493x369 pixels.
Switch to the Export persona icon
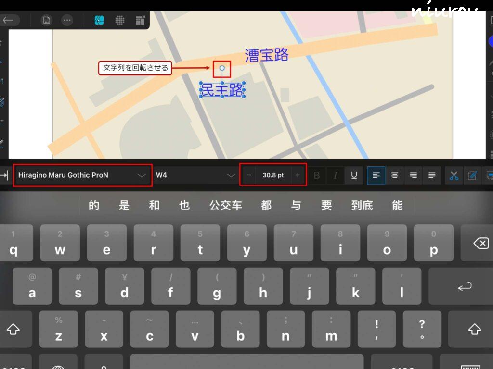[140, 20]
